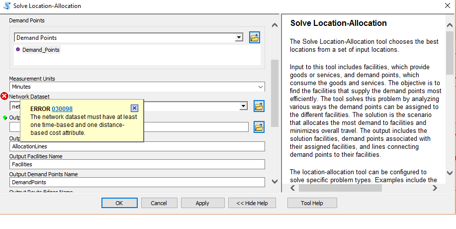
Task: Open Tool Help
Action: 312,203
